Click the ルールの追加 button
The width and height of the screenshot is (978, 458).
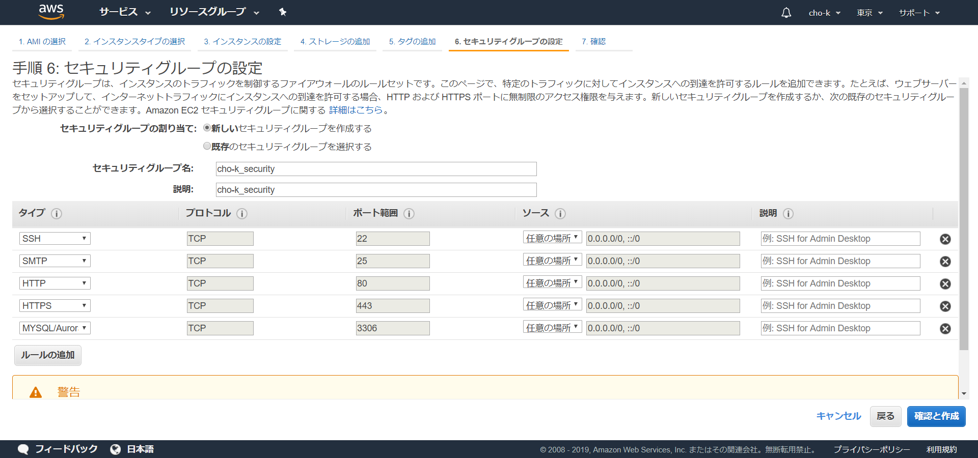(48, 355)
